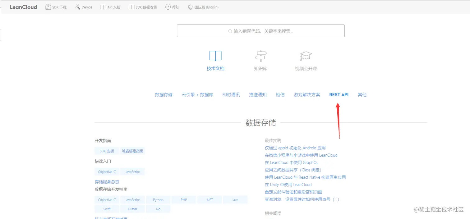This screenshot has height=219, width=470.
Task: Open SDK 安装 guide
Action: (107, 151)
